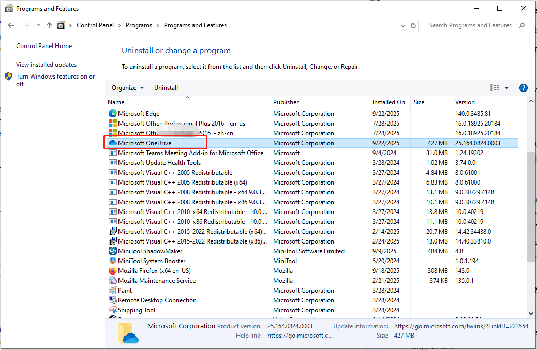Click the Uninstall button
This screenshot has width=537, height=350.
click(166, 87)
